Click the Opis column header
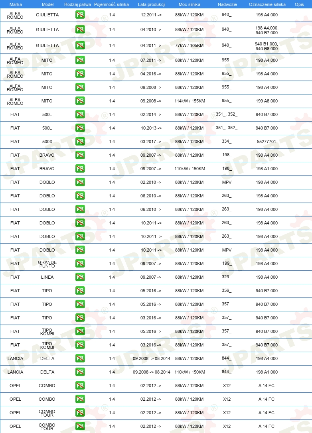 tap(299, 4)
